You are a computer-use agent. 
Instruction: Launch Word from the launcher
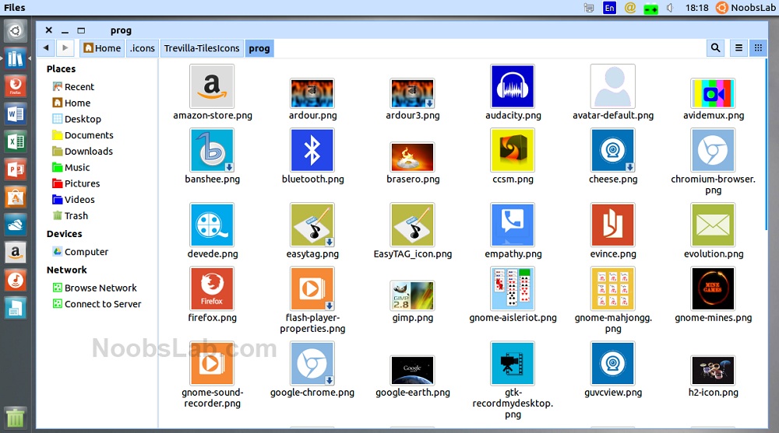(16, 114)
